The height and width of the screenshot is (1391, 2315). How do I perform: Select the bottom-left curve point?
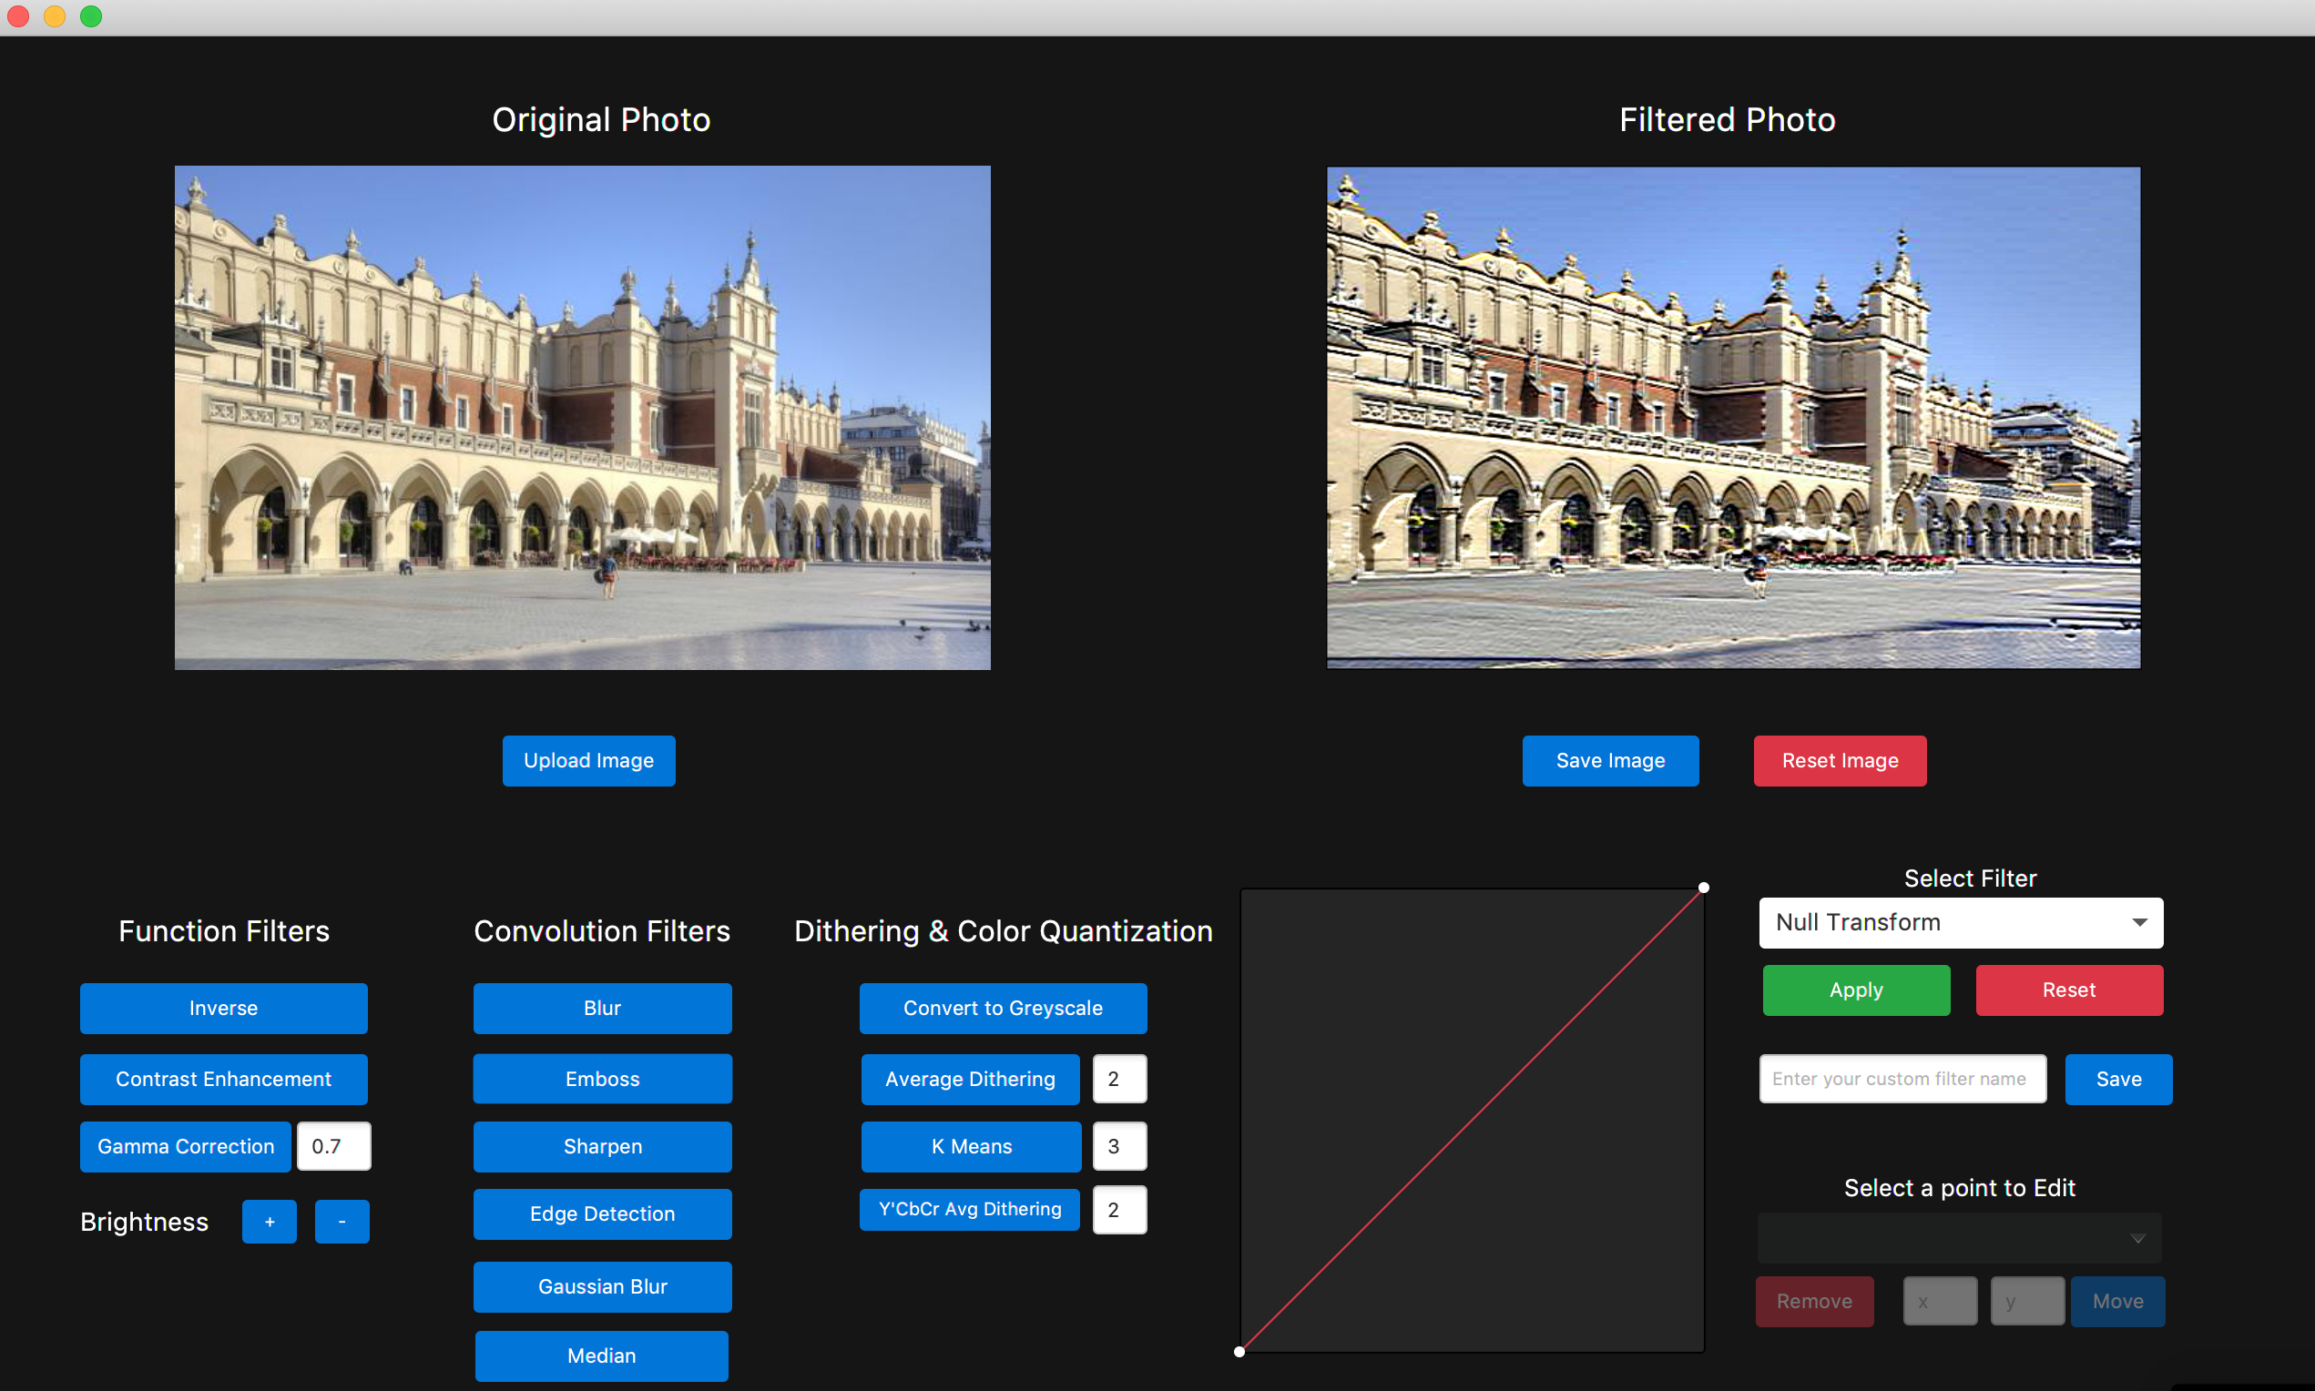click(x=1239, y=1352)
